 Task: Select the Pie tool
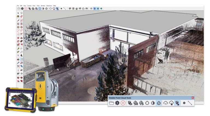pos(22,34)
